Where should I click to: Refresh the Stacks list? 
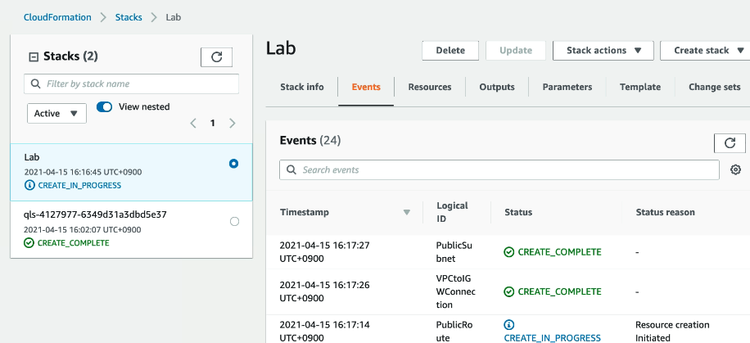216,57
